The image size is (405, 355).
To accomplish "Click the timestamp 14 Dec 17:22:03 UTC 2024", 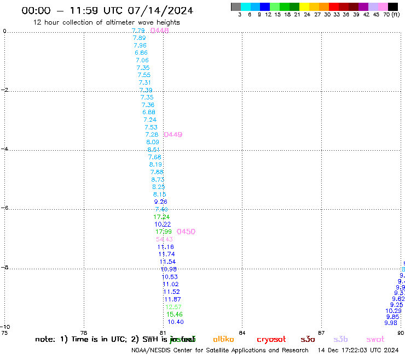I will click(x=358, y=351).
